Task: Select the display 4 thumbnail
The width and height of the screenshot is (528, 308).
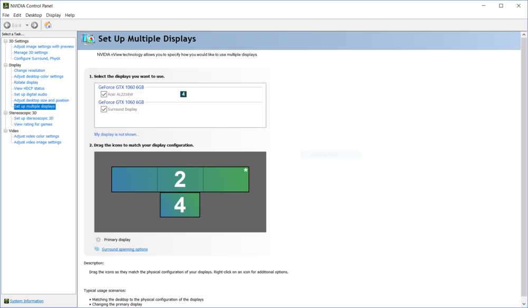Action: (180, 205)
